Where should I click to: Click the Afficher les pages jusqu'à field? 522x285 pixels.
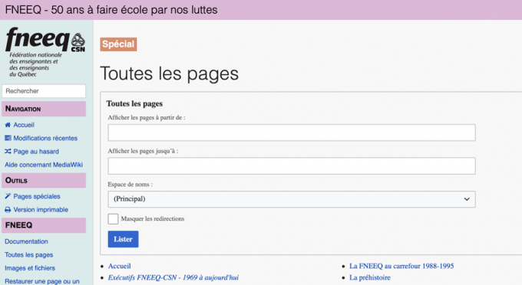(x=291, y=165)
